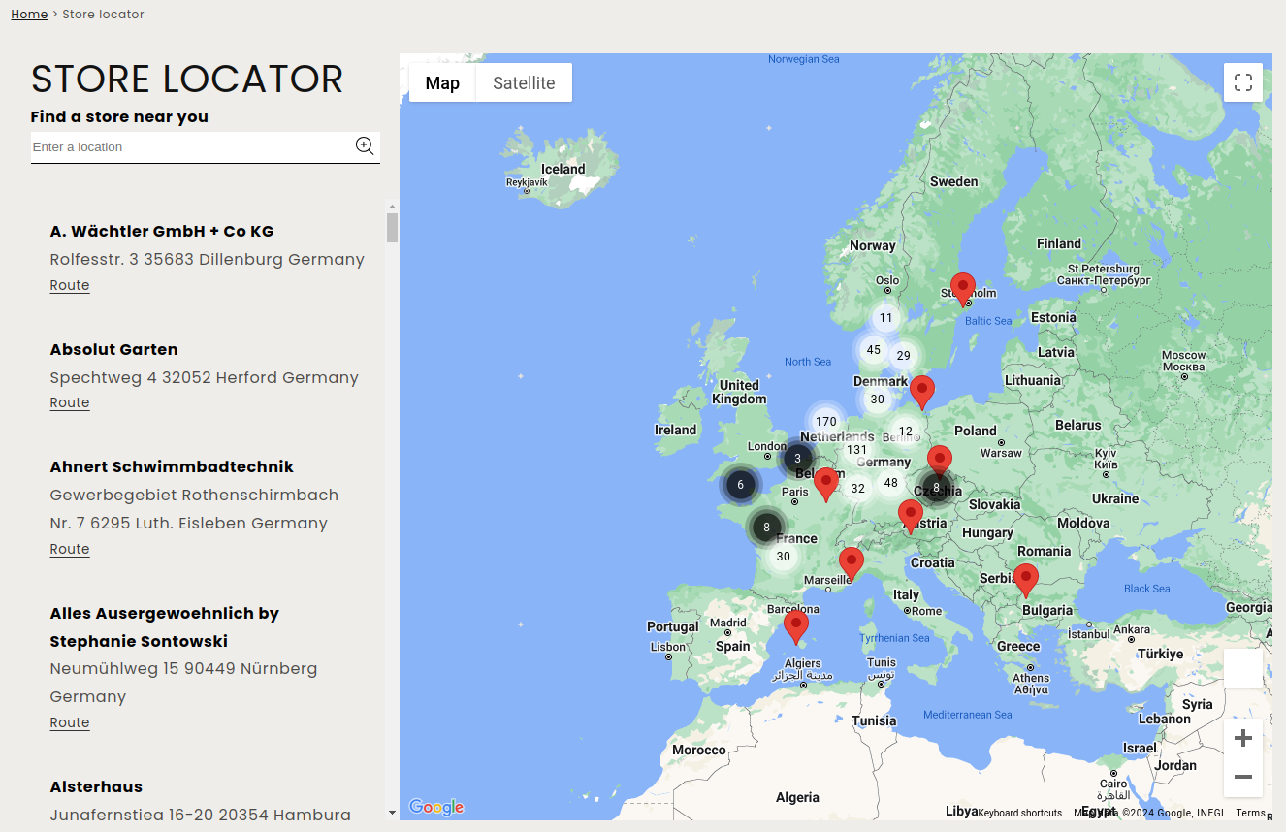Select the red pin near Stockholm
This screenshot has width=1286, height=832.
click(962, 289)
